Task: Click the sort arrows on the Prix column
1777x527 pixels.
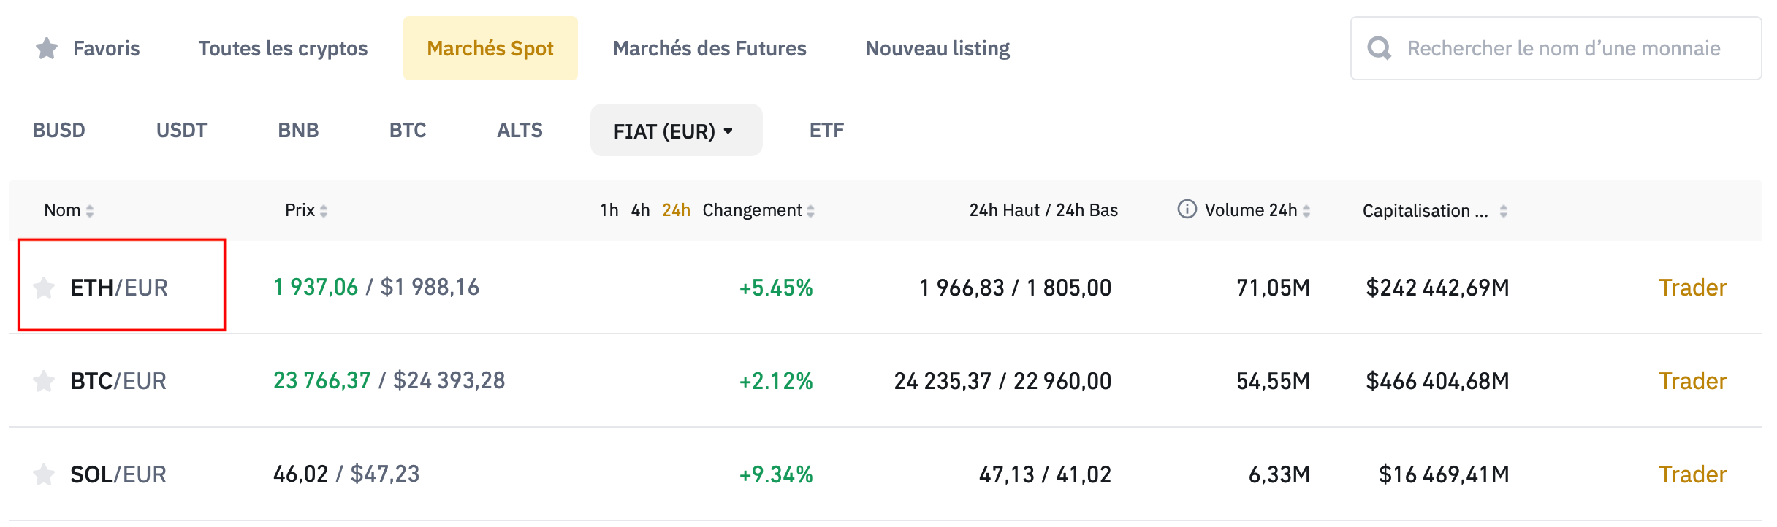Action: tap(324, 210)
